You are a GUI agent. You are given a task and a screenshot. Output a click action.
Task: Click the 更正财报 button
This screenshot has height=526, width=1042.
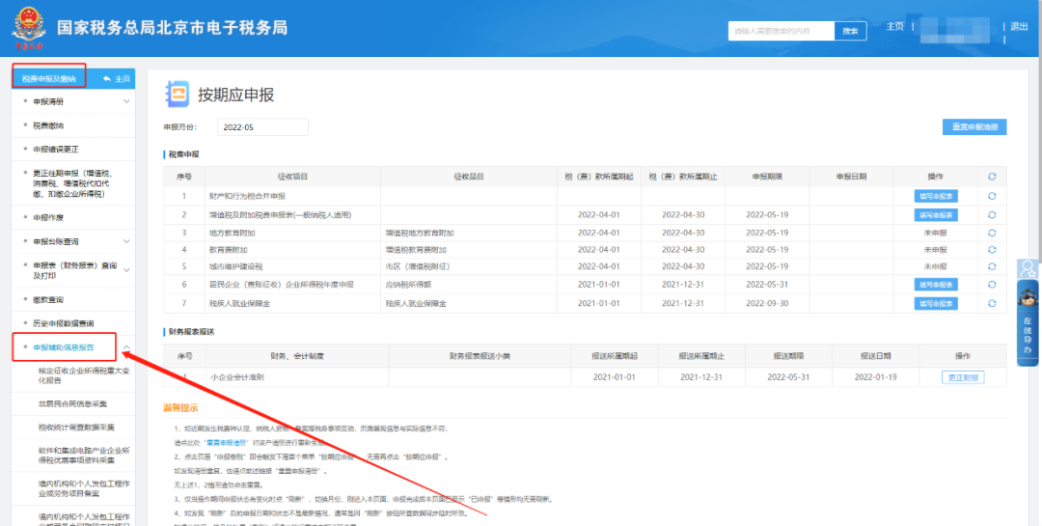point(962,377)
